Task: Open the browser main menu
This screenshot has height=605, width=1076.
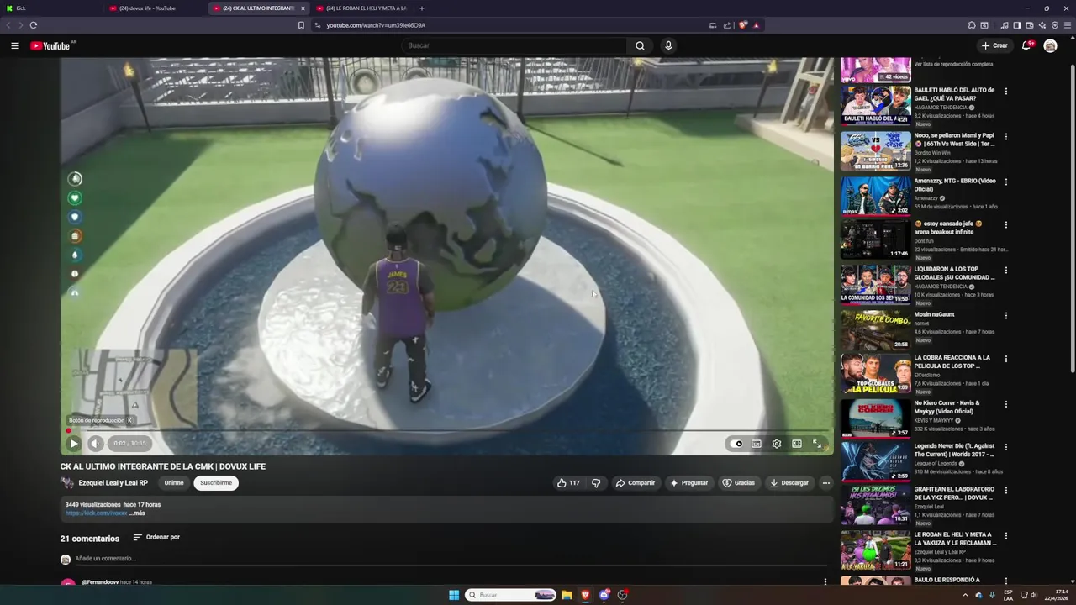Action: coord(1068,25)
